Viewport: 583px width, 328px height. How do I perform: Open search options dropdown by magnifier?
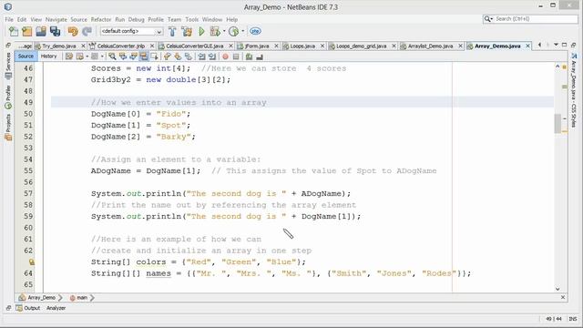pyautogui.click(x=488, y=19)
